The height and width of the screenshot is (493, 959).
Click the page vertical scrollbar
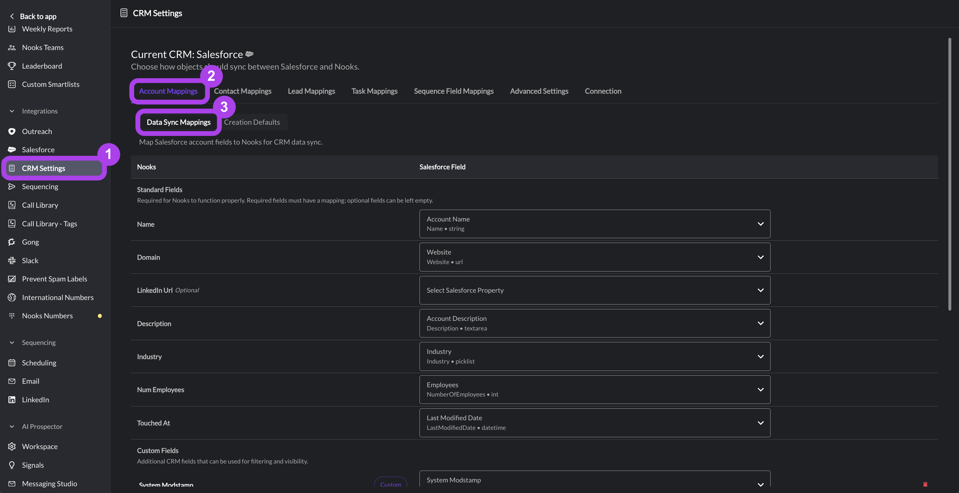950,174
